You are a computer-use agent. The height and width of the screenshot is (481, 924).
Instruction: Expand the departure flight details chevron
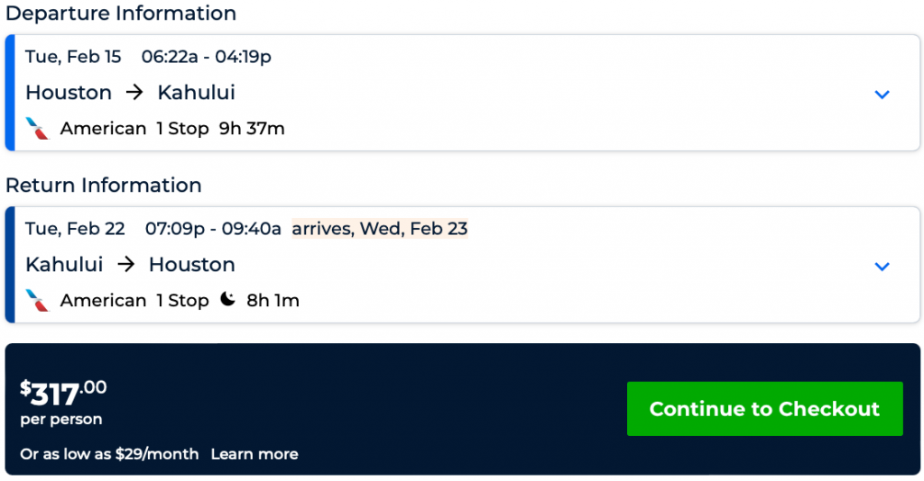882,94
